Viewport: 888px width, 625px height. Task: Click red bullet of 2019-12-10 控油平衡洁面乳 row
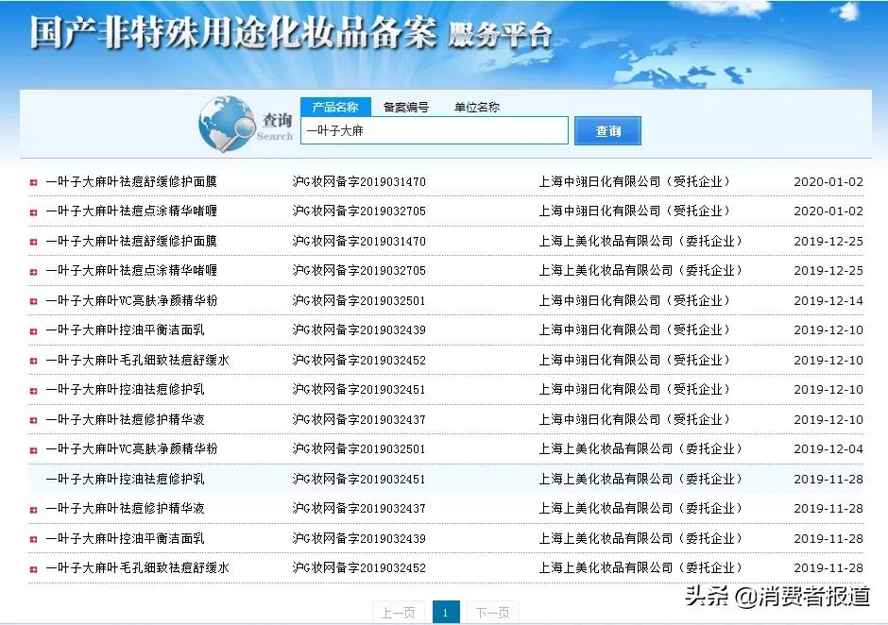pyautogui.click(x=33, y=331)
